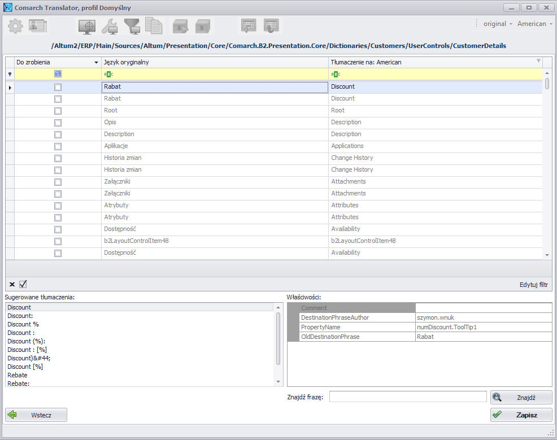The width and height of the screenshot is (557, 440).
Task: Click the box with down arrow icon
Action: (203, 27)
